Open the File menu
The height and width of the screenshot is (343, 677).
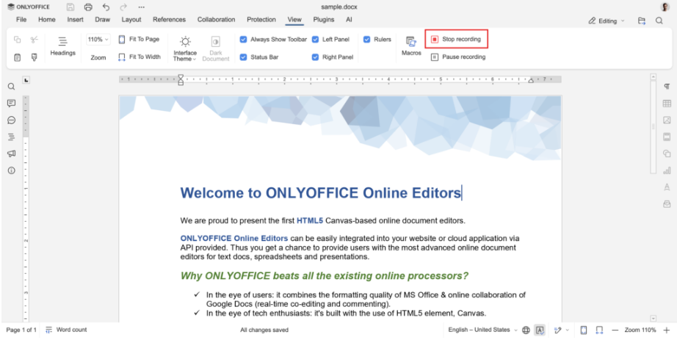21,19
